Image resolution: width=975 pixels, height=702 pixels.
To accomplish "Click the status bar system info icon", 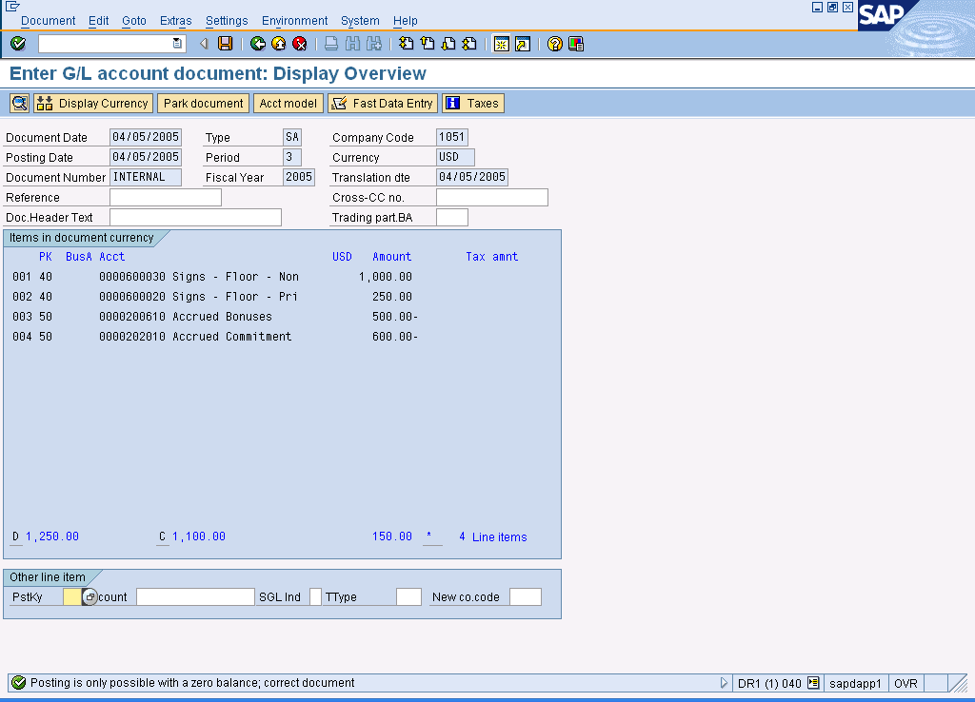I will pos(813,683).
